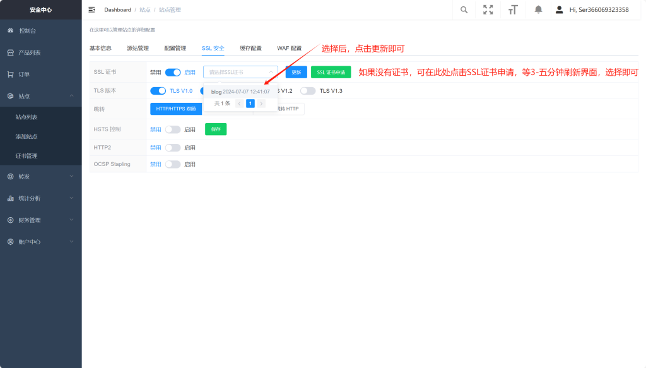Select 控制台 in the sidebar
The height and width of the screenshot is (368, 646).
[x=25, y=30]
